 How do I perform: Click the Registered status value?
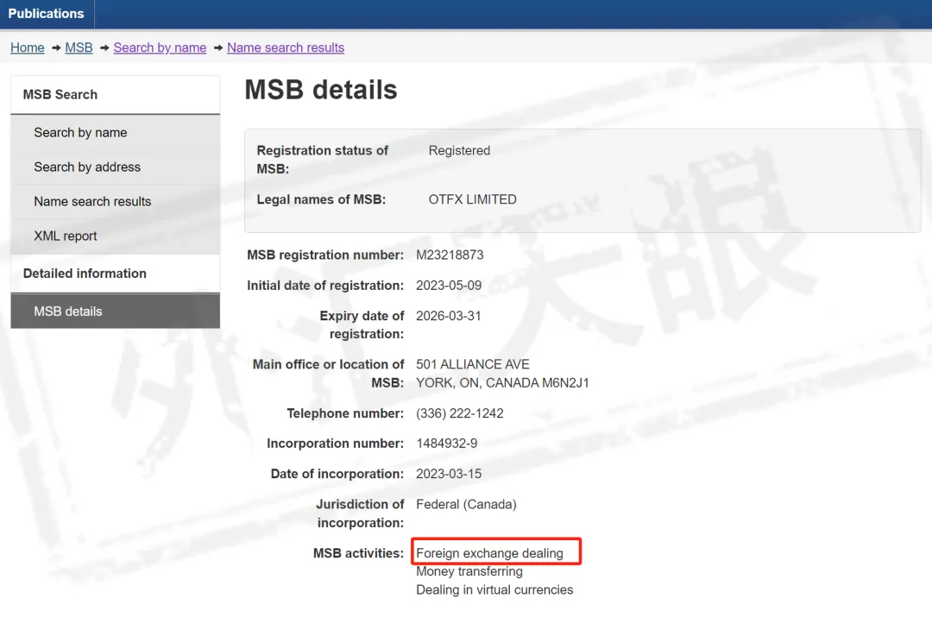(459, 150)
